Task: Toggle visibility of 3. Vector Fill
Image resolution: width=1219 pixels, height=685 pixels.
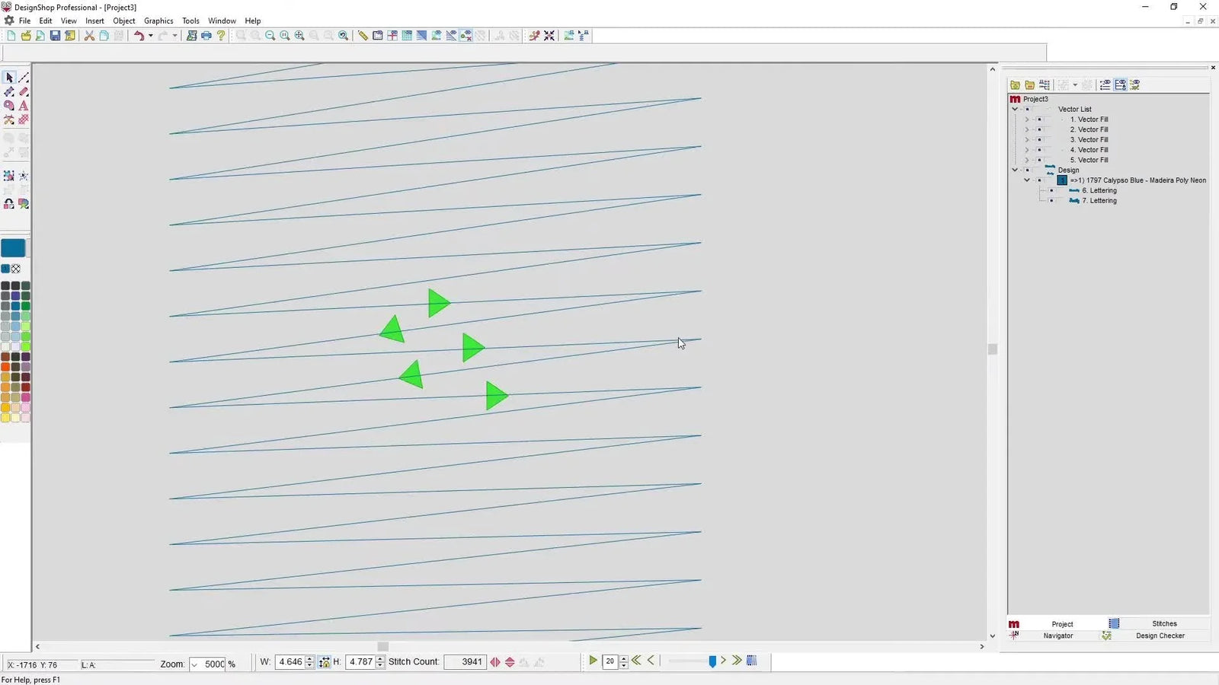Action: [x=1039, y=139]
